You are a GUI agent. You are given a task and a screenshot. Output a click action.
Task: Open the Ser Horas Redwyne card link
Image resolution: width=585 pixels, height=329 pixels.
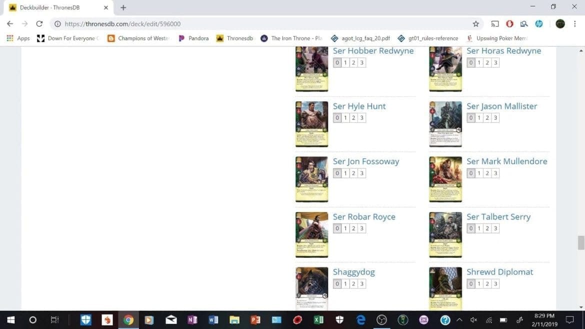(503, 50)
